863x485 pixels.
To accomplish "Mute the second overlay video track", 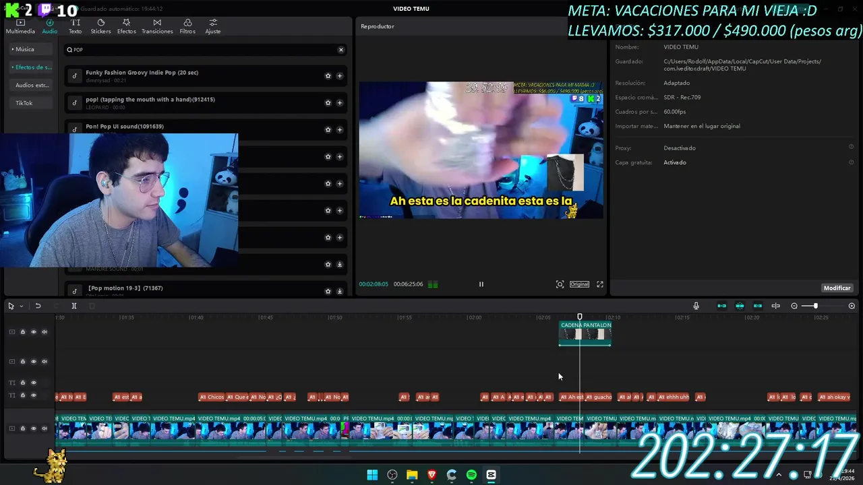I will [44, 362].
